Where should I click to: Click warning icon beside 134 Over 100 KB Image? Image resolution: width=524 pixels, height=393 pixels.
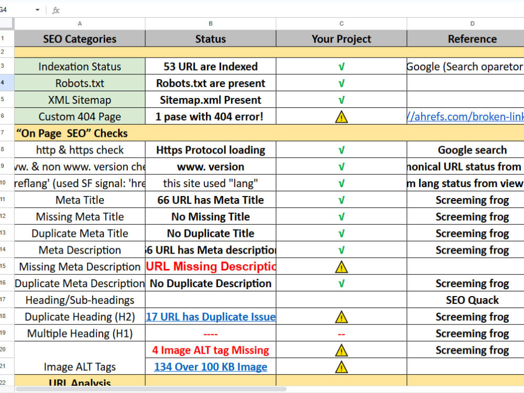tap(341, 367)
